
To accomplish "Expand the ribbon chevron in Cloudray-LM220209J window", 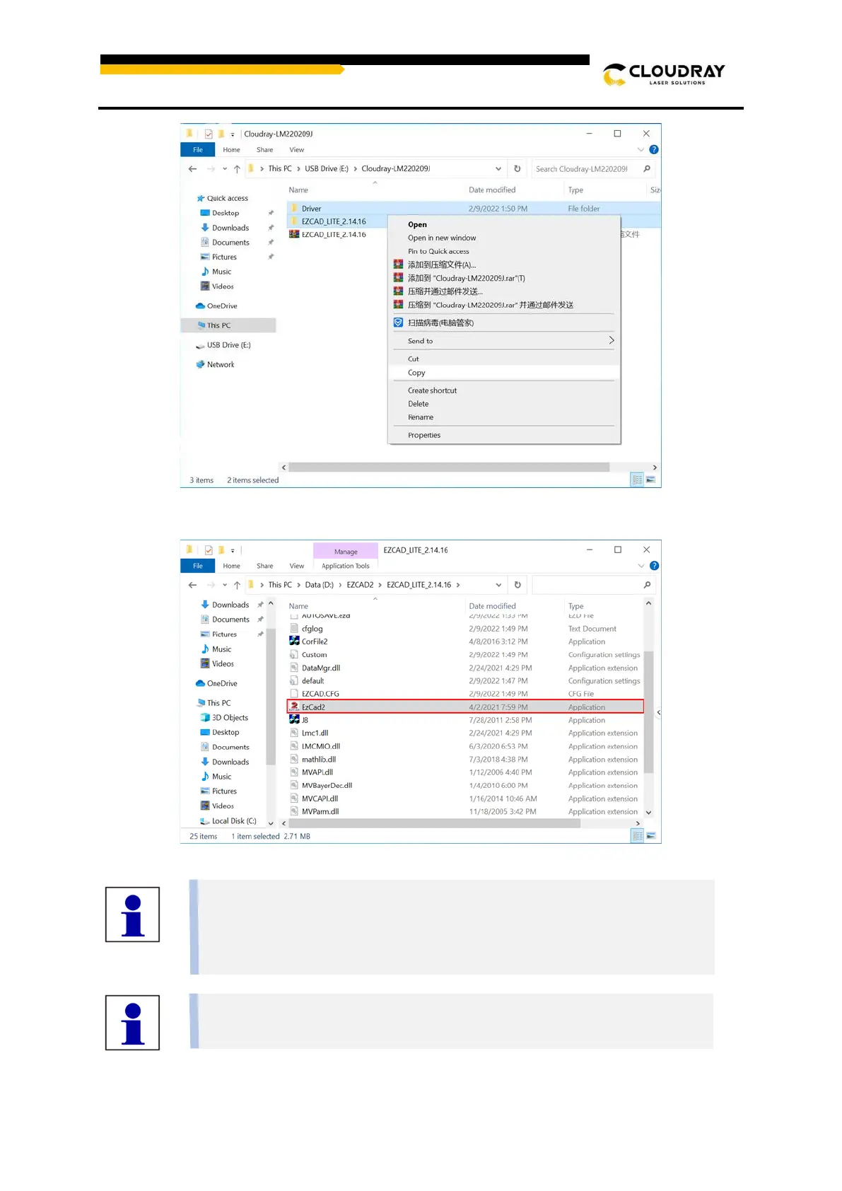I will 641,150.
